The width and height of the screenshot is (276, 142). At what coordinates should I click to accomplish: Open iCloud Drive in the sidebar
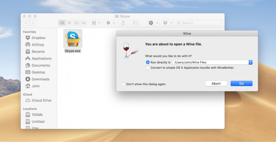click(38, 100)
